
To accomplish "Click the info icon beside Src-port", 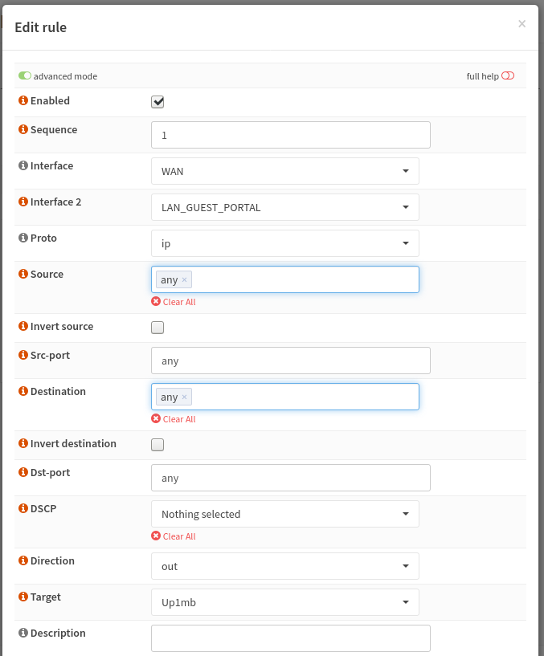I will [23, 356].
